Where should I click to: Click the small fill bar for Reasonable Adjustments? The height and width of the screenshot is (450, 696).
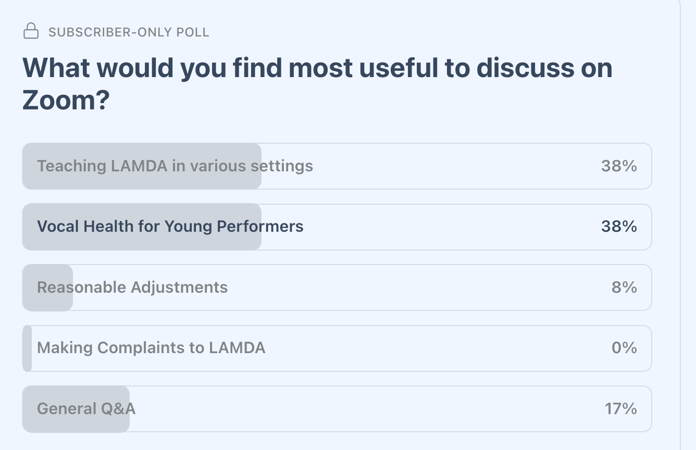pos(47,302)
